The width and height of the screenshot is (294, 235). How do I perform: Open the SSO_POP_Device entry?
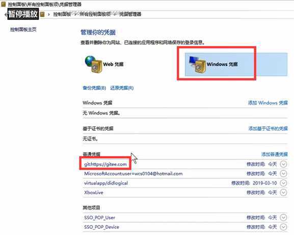[x=101, y=227]
